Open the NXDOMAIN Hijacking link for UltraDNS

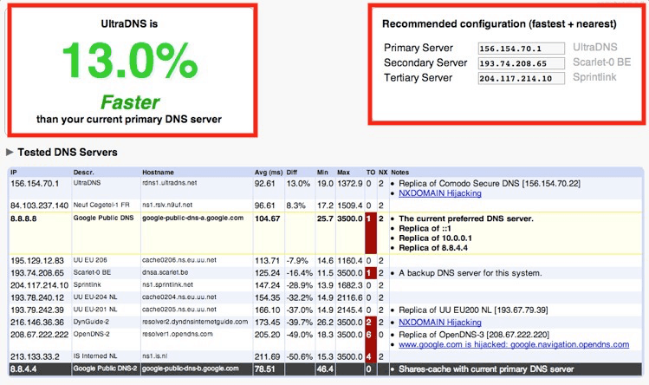[439, 193]
